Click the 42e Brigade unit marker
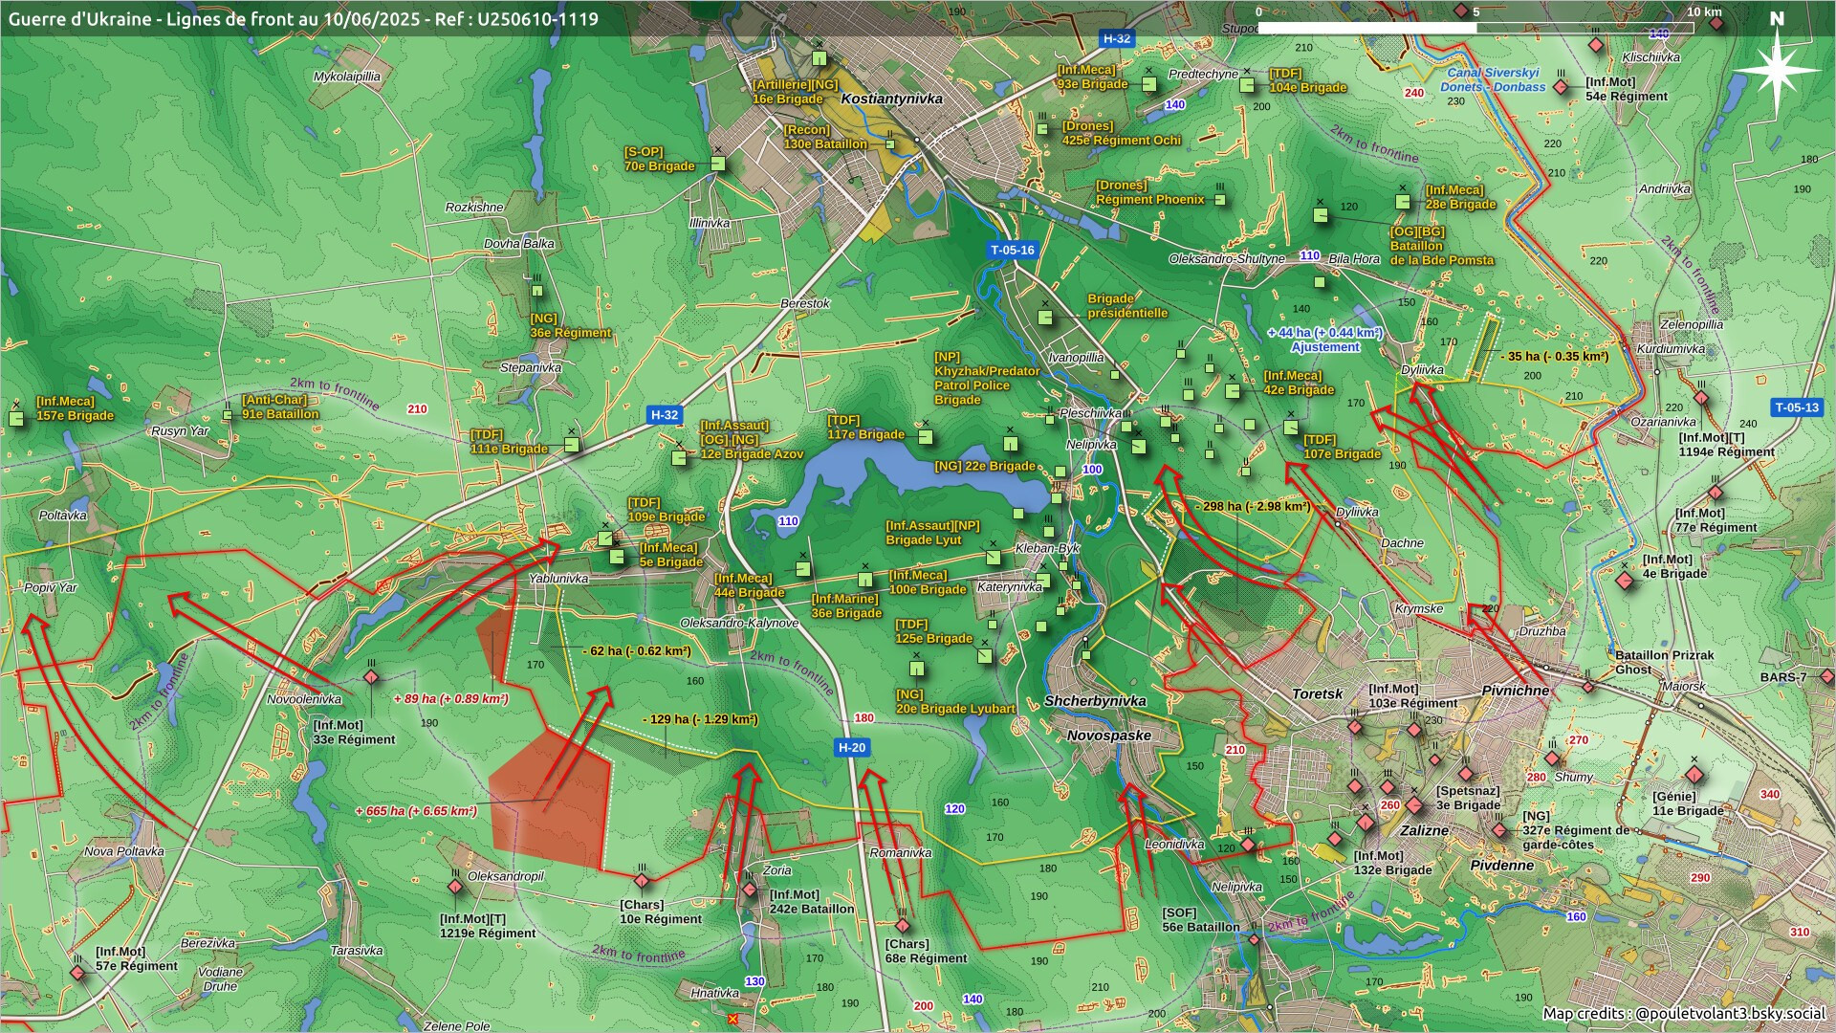Viewport: 1836px width, 1033px height. pos(1233,390)
